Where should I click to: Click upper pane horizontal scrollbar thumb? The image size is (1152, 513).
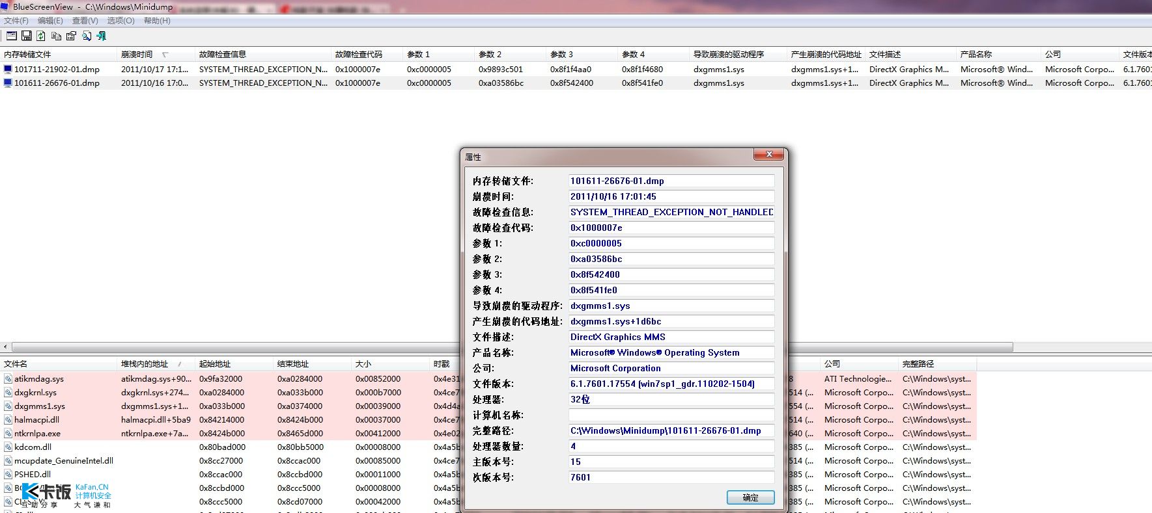coord(512,347)
